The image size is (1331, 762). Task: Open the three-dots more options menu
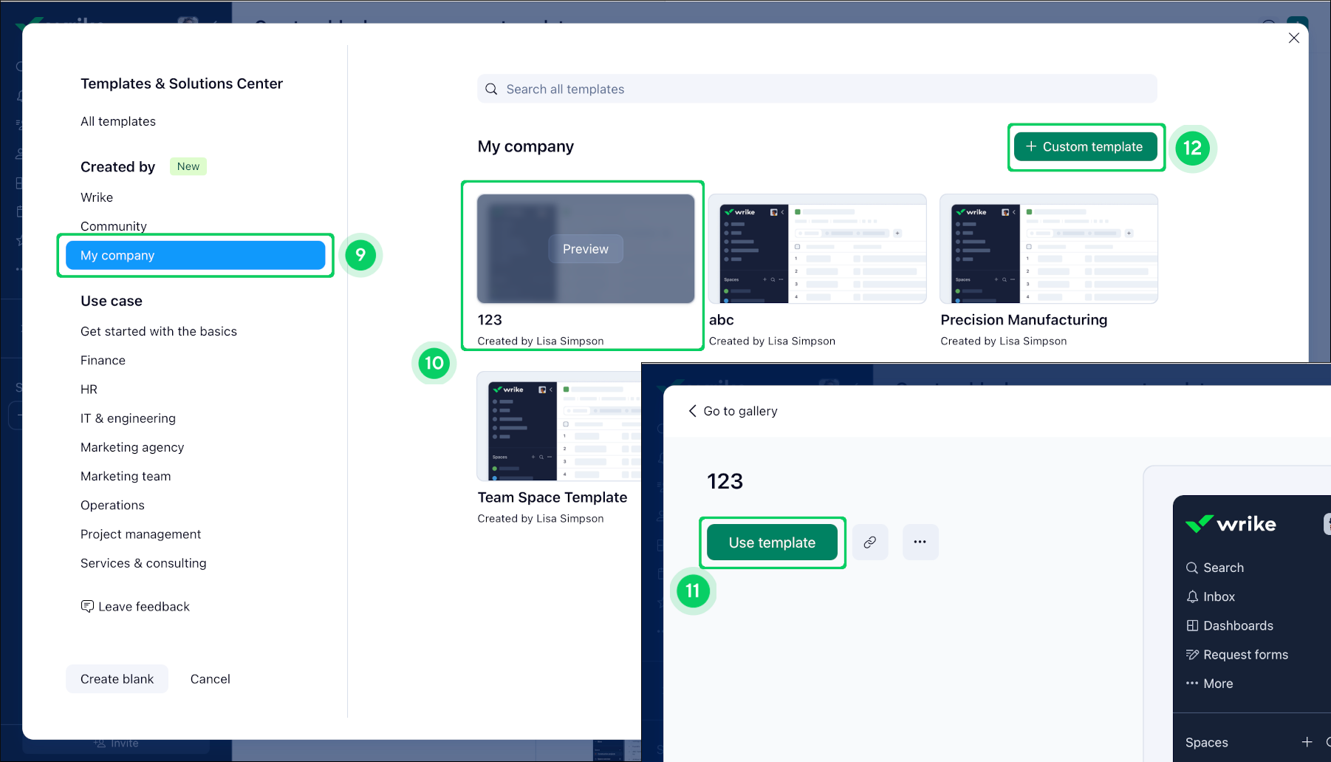click(x=920, y=542)
